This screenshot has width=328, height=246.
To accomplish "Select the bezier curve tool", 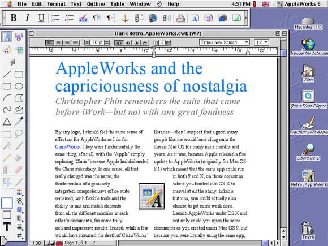I will (x=19, y=110).
